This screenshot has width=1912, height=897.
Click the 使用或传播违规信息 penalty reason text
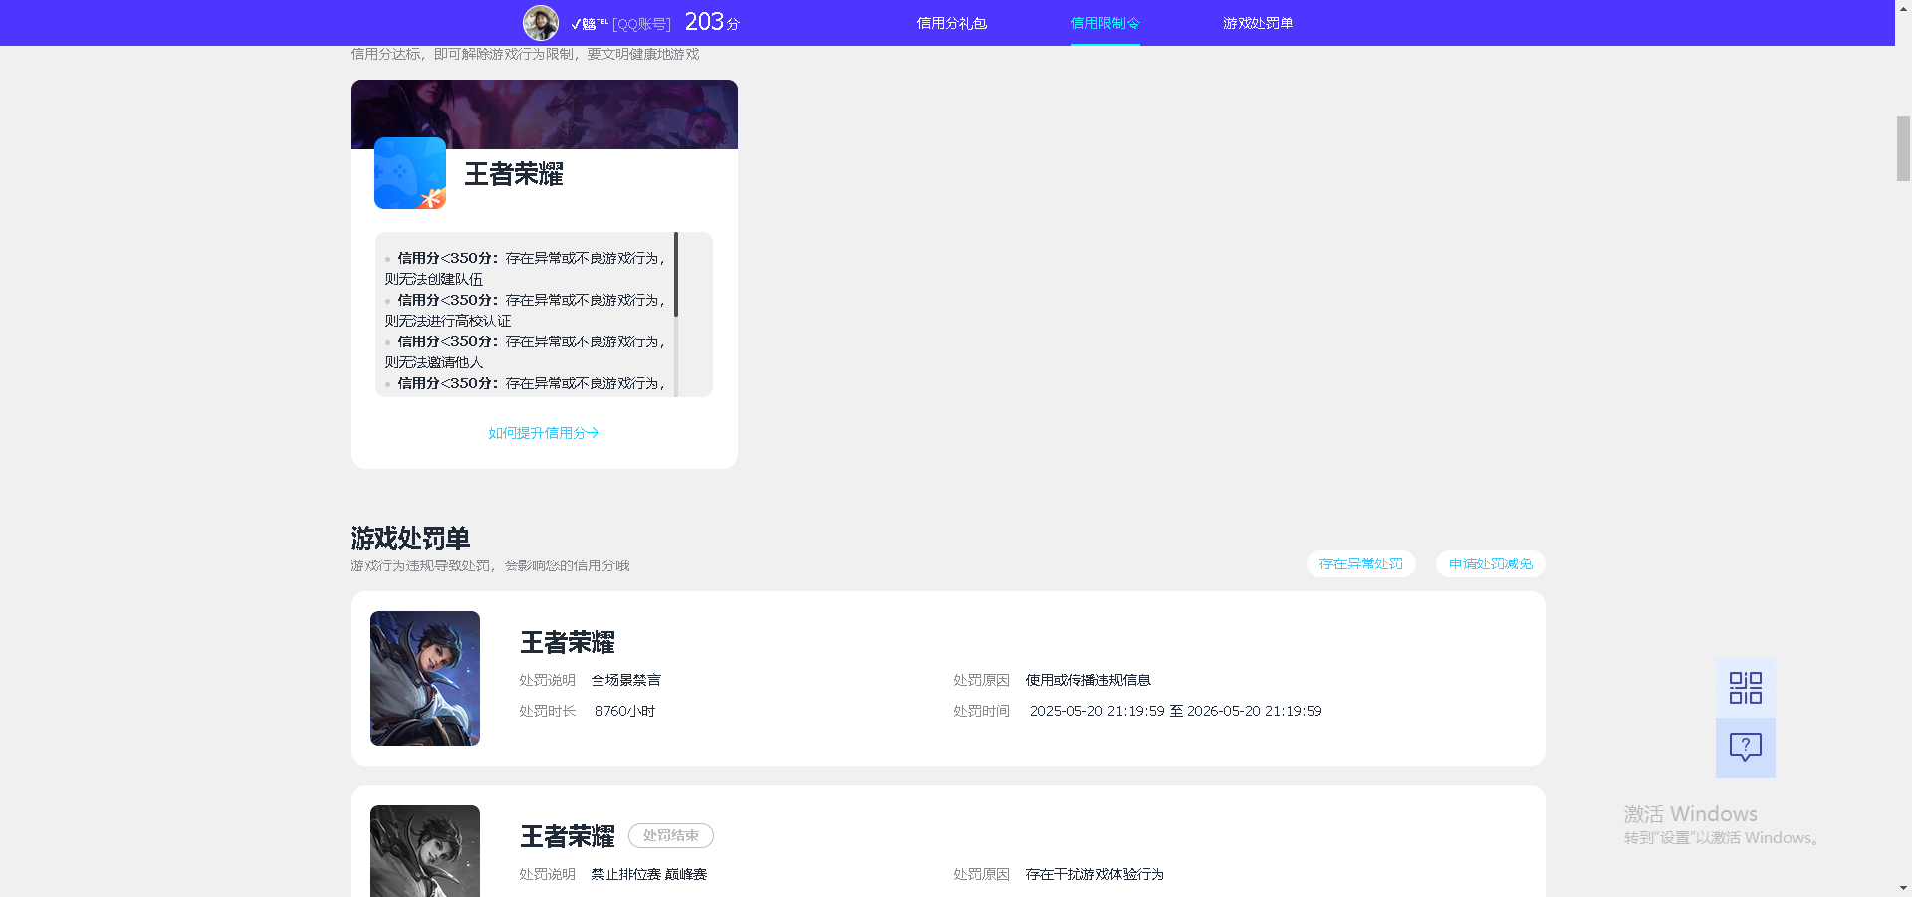click(x=1086, y=680)
